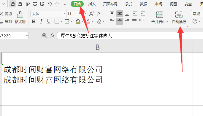Screen dimensions: 203x116
Task: Select the Format Painter (格式刷) tool
Action: pyautogui.click(x=20, y=18)
